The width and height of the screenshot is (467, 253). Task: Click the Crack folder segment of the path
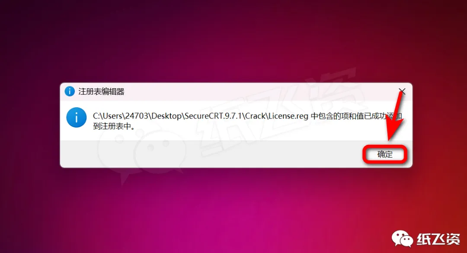(255, 116)
